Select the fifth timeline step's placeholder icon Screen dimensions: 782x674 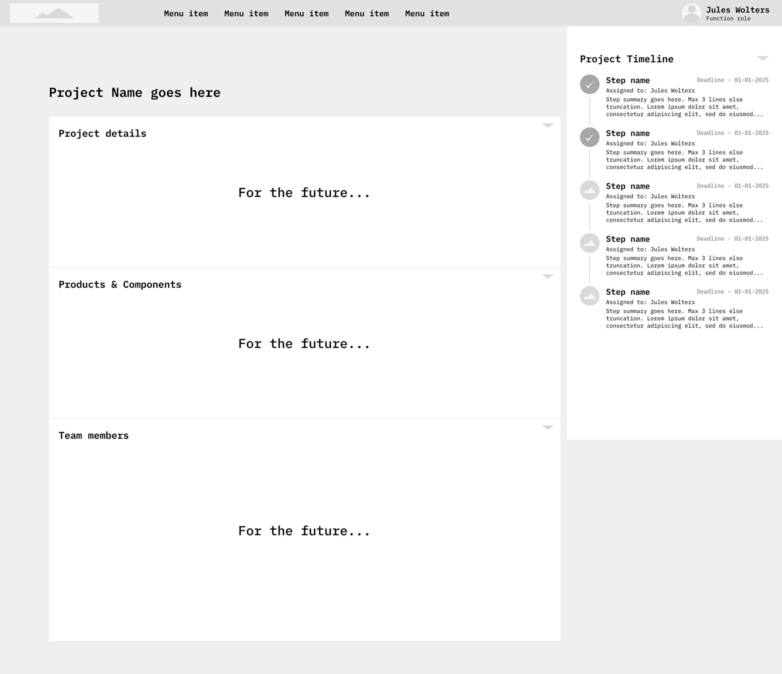(589, 296)
